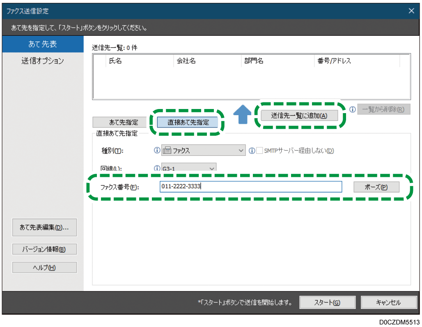Click the info icon near 一覧から削除
Screen dimensions: 422x327
coord(352,109)
